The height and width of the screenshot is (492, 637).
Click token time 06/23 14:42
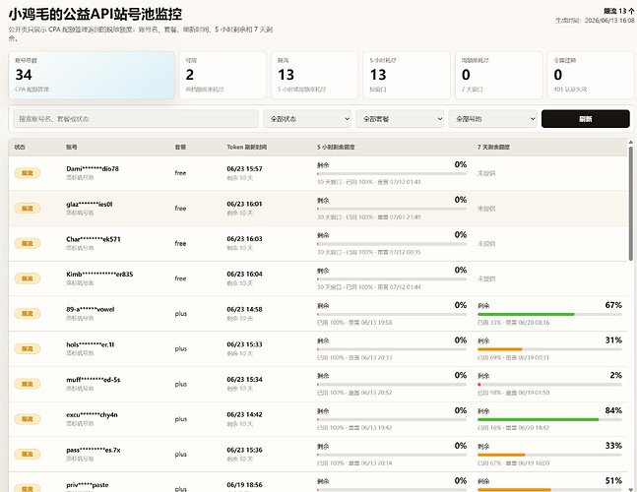click(x=244, y=415)
